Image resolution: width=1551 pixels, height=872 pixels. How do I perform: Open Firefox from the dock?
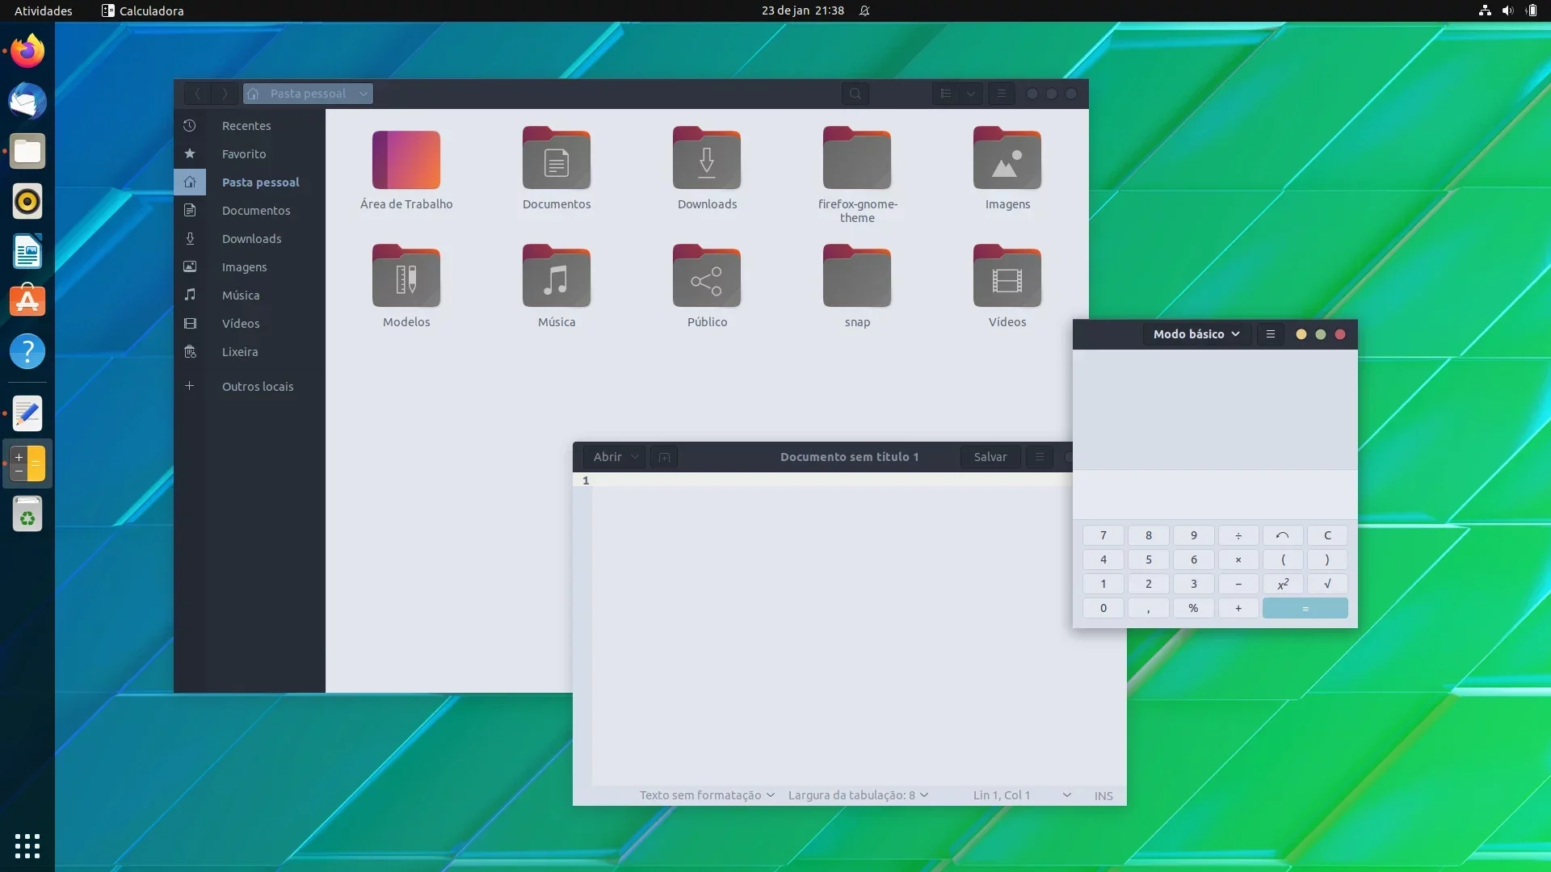coord(27,52)
